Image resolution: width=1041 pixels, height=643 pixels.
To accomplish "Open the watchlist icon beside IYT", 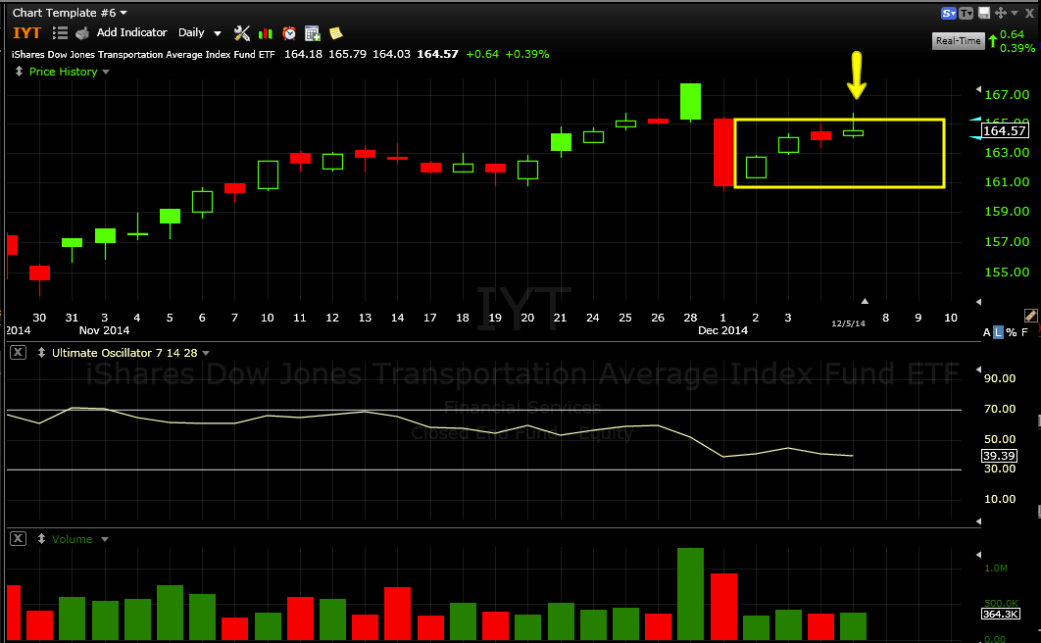I will pos(60,33).
